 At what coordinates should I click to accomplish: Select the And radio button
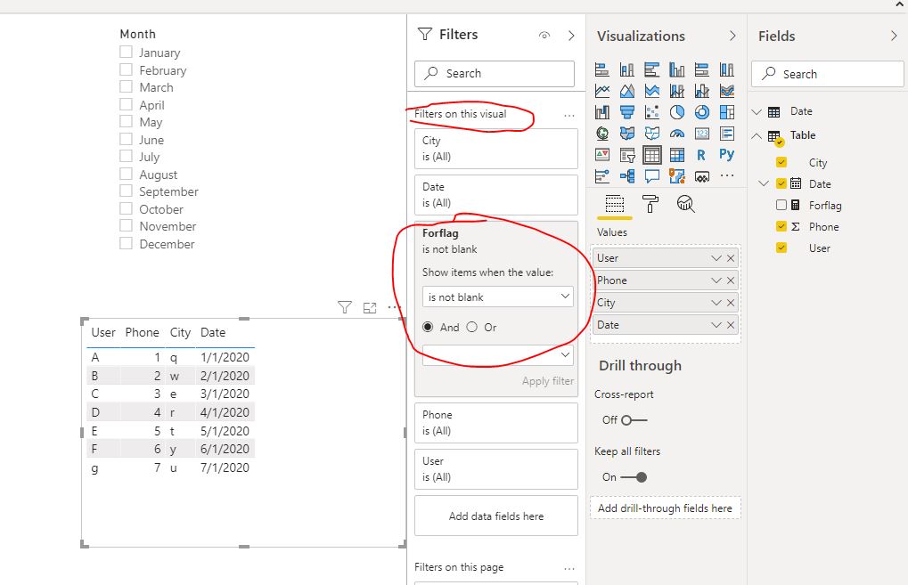tap(428, 327)
